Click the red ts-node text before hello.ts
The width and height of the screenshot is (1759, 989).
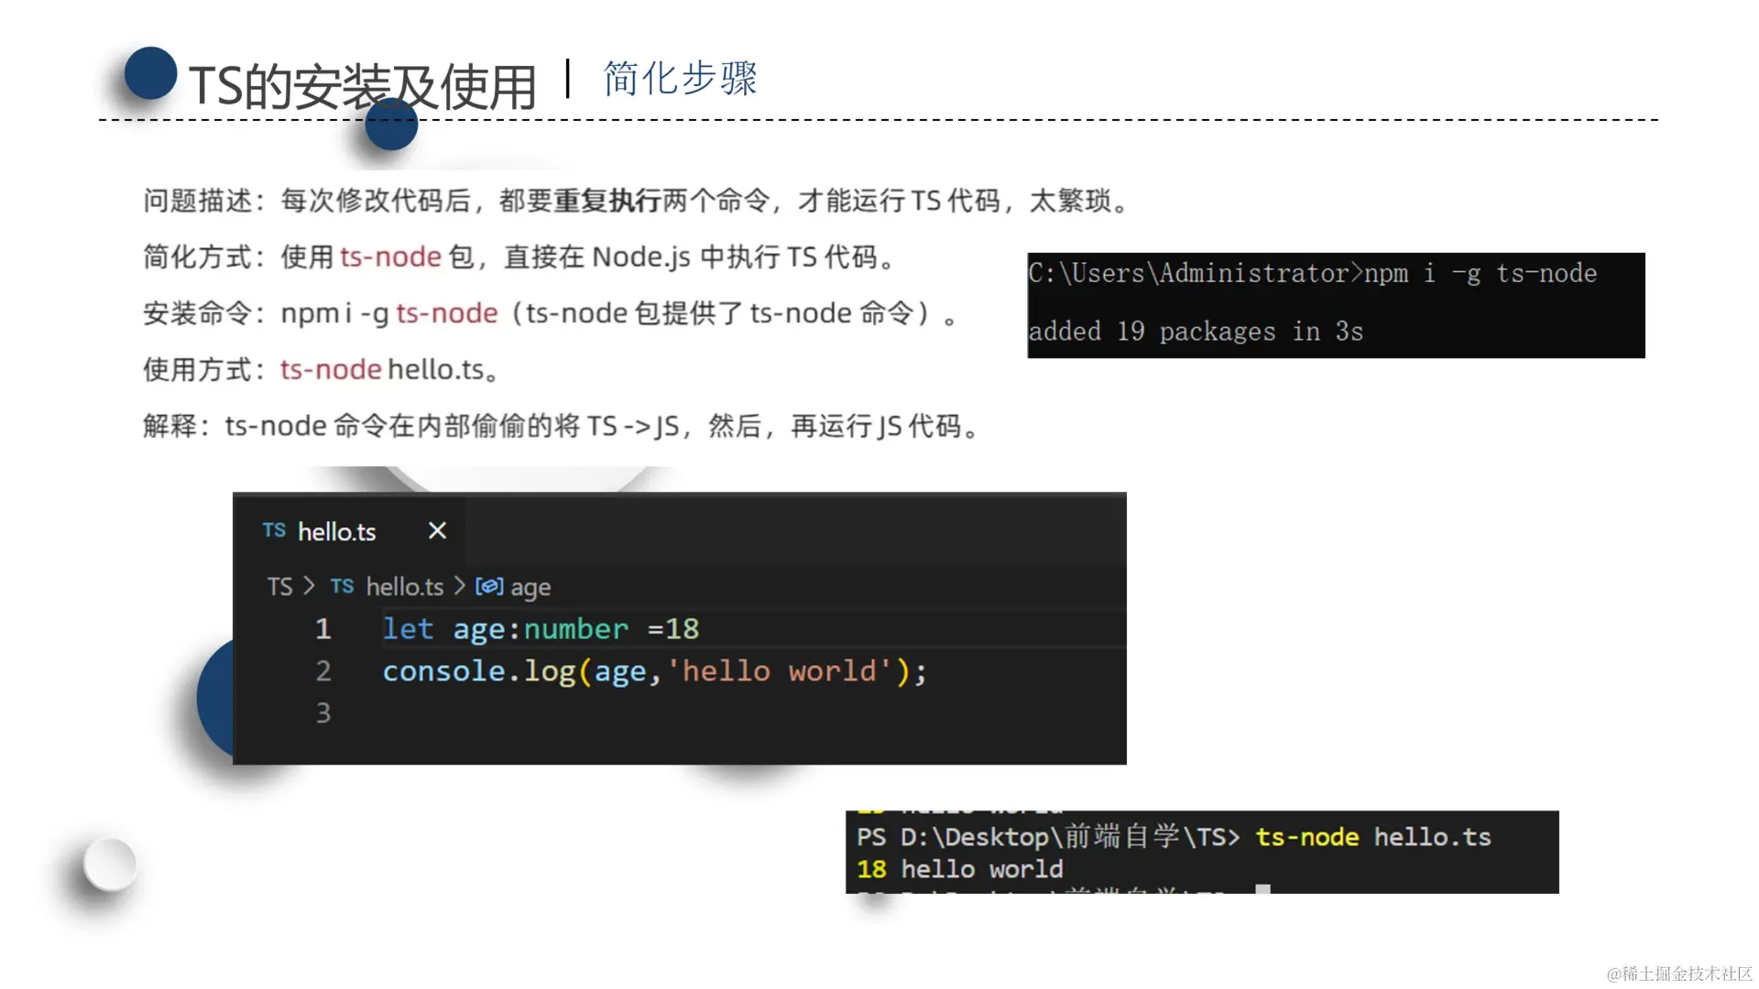pyautogui.click(x=331, y=370)
